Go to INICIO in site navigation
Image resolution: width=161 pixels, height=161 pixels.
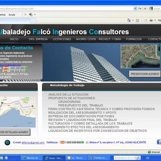[x=14, y=39]
